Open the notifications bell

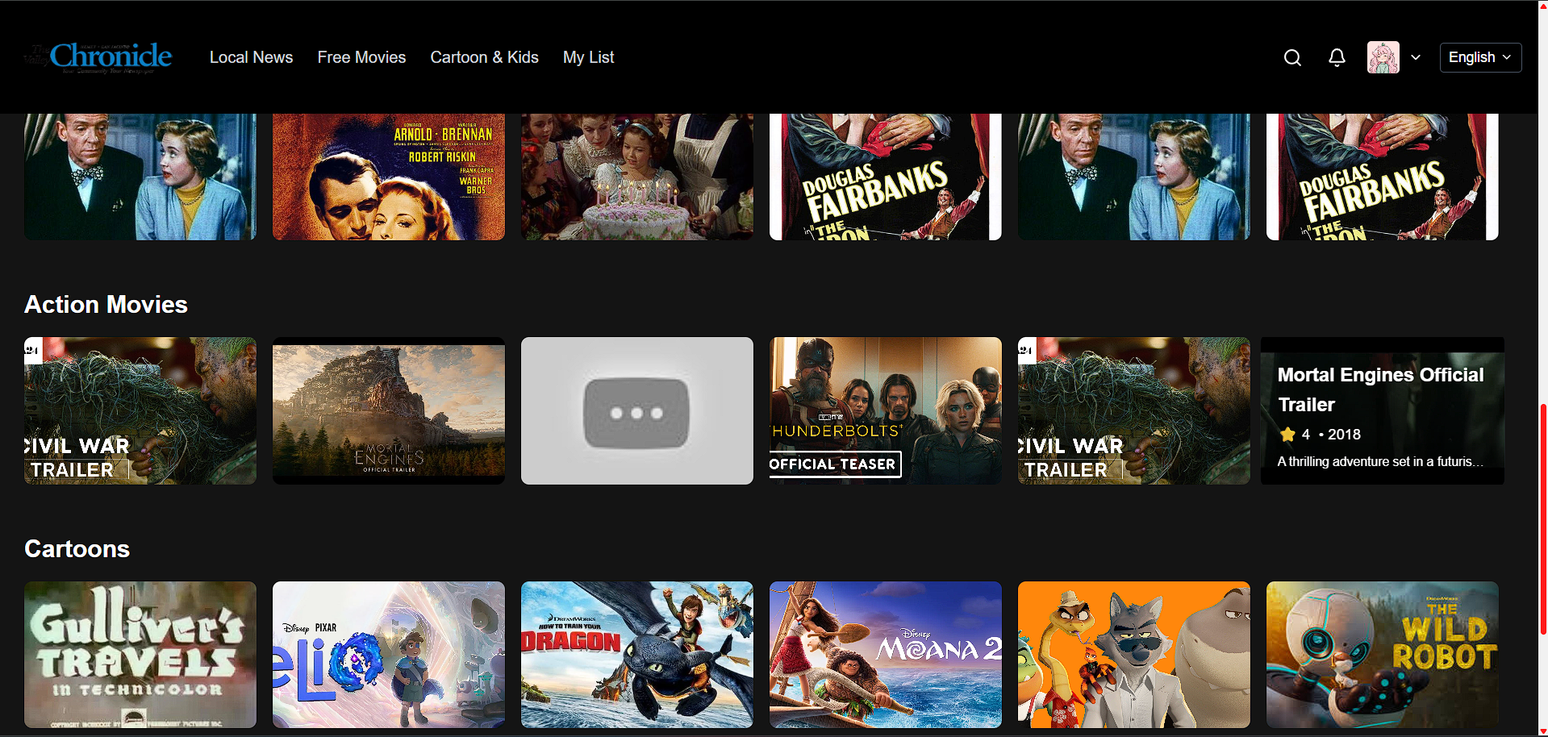click(1337, 58)
